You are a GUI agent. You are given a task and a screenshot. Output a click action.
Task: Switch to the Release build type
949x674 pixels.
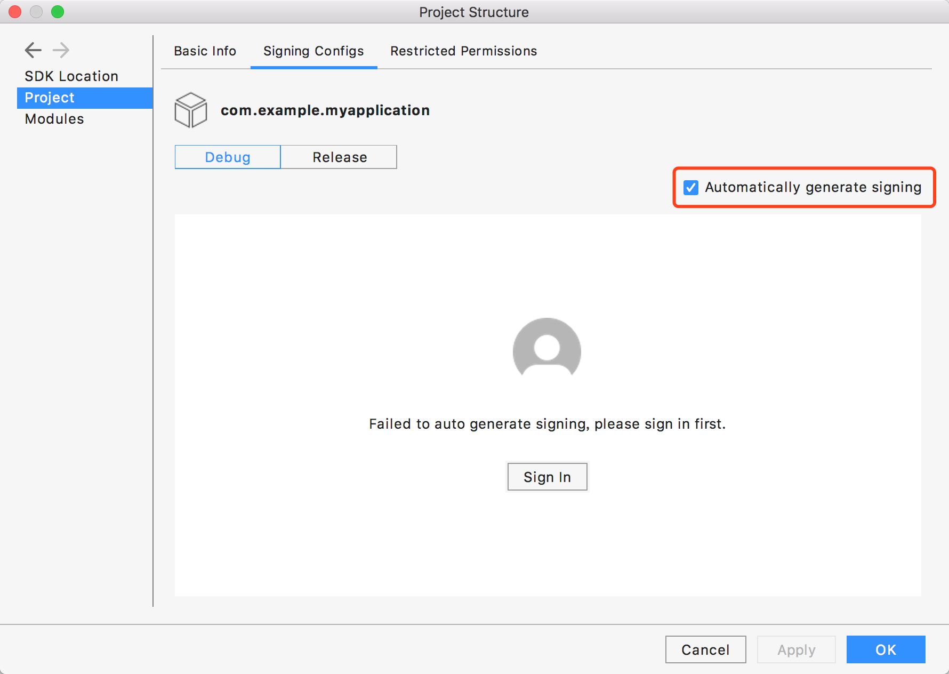click(339, 157)
